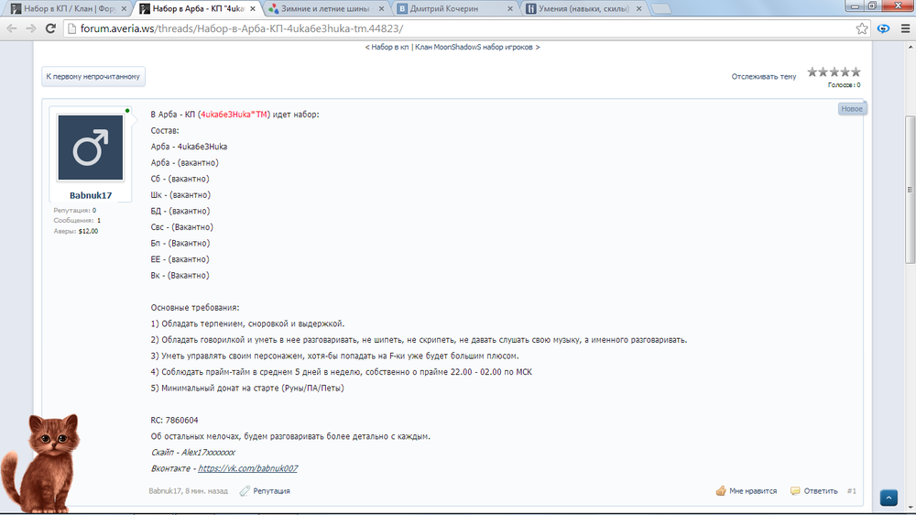Click К первому непрочитанному button
Image resolution: width=916 pixels, height=515 pixels.
click(x=93, y=77)
